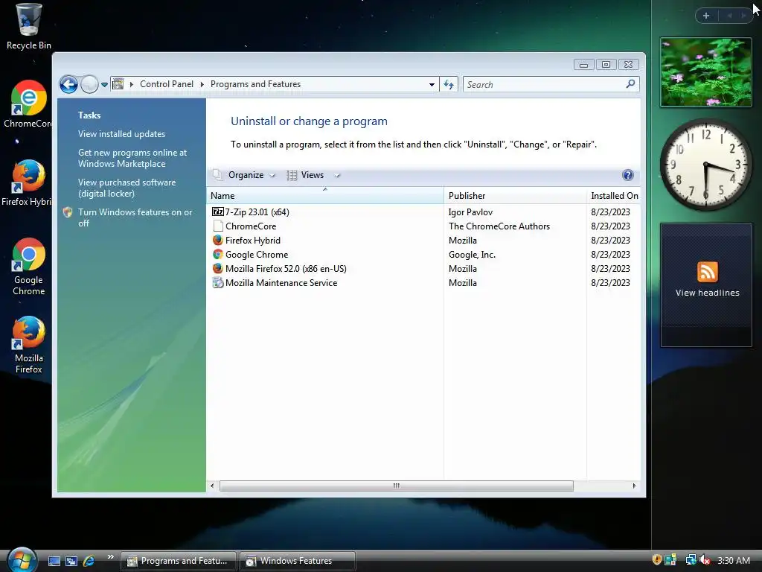Screen dimensions: 762x572
Task: Expand the Views dropdown arrow
Action: click(x=337, y=176)
